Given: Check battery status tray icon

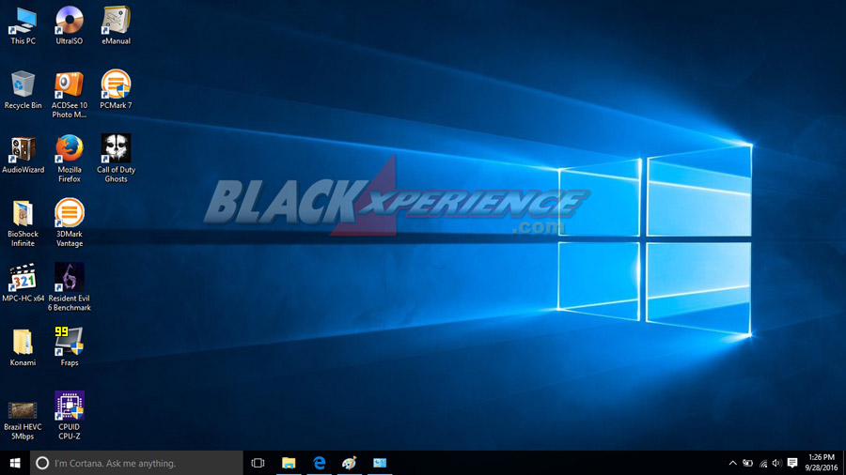Looking at the screenshot, I should [748, 463].
